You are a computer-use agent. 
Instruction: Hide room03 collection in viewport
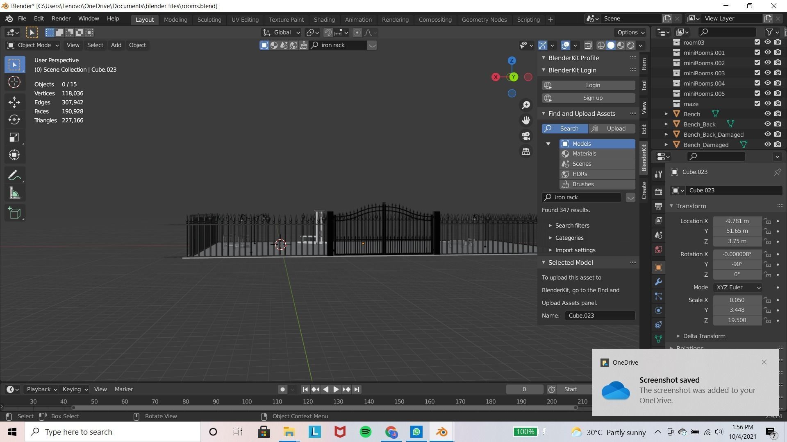767,42
